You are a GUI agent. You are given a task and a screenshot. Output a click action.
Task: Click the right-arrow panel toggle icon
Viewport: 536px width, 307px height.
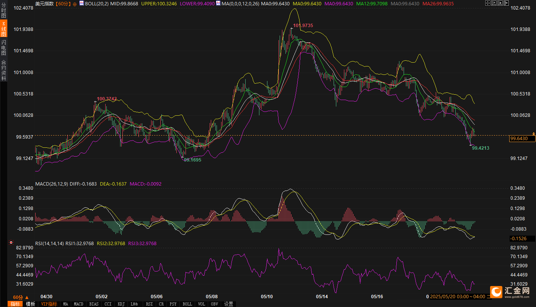tap(506, 3)
